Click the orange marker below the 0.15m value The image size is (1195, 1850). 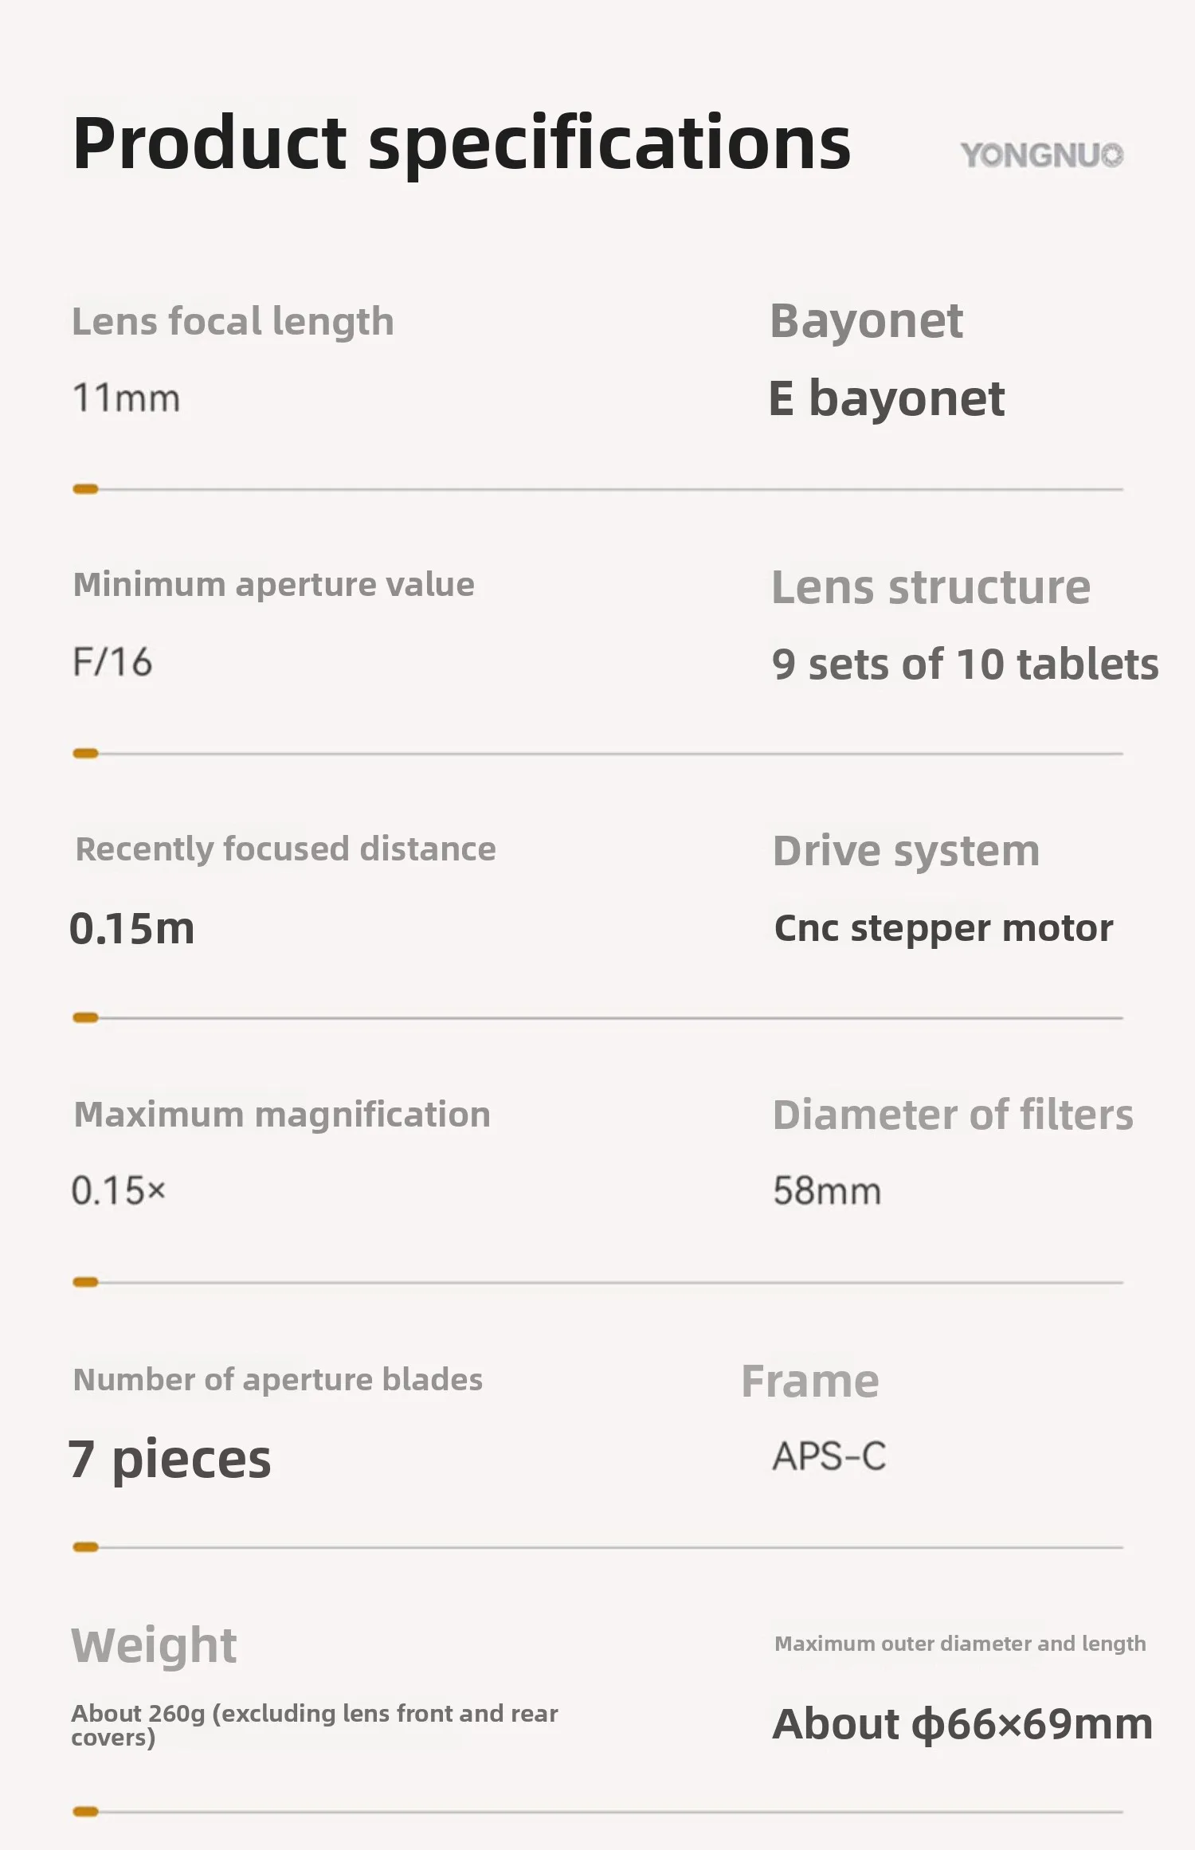(x=85, y=1017)
